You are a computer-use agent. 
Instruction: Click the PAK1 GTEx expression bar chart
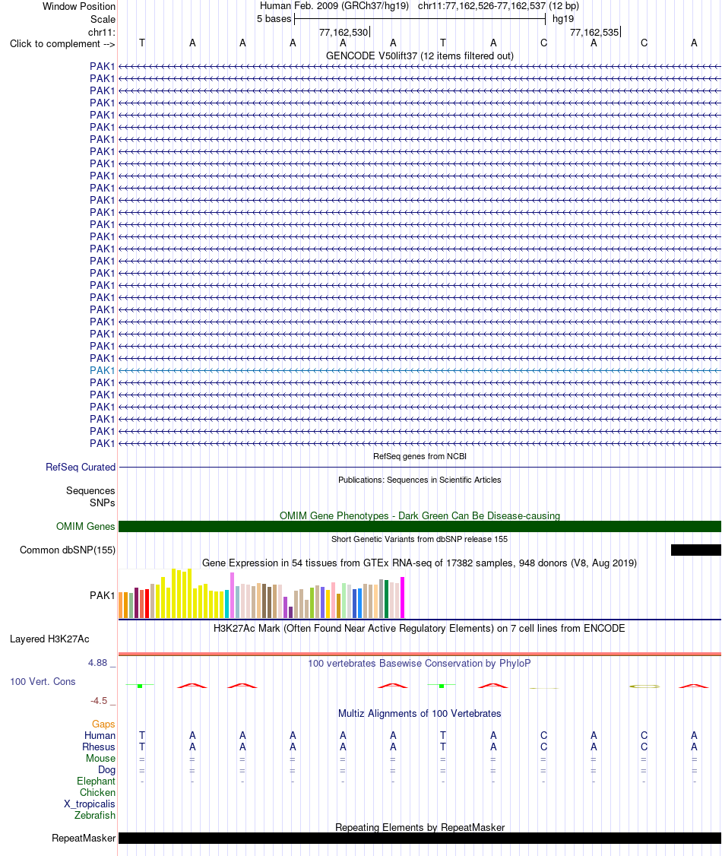point(261,594)
